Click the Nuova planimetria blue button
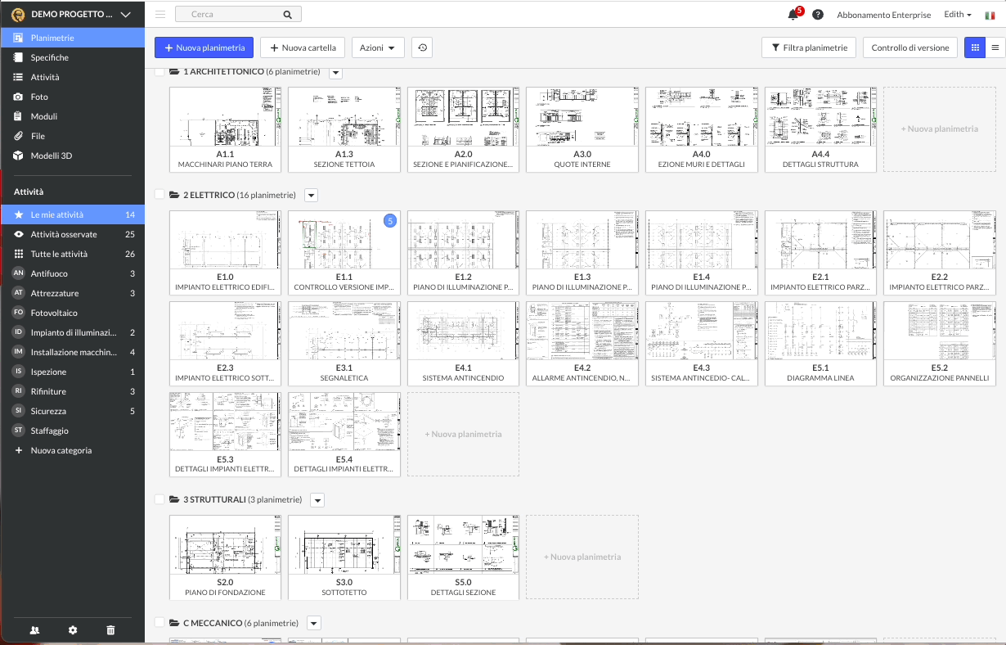 [204, 47]
